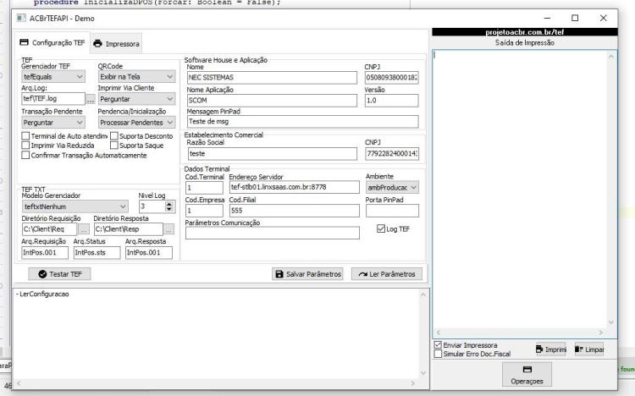Open the Gerenciador TEF dropdown
Screen dimensions: 635x396
pyautogui.click(x=53, y=76)
